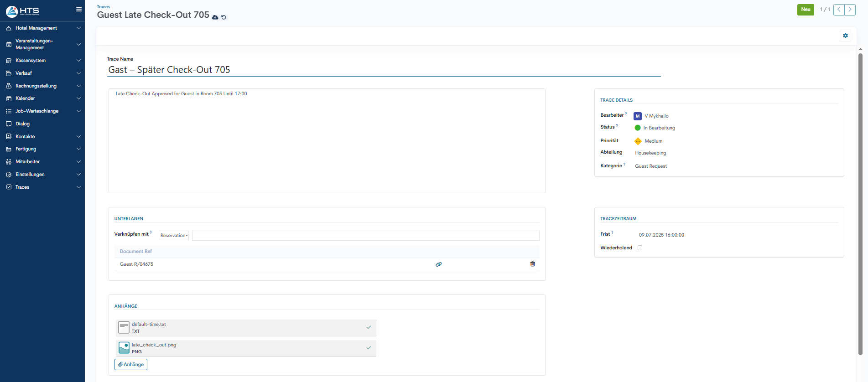Image resolution: width=868 pixels, height=382 pixels.
Task: Click the cloud save icon beside title
Action: pos(215,17)
